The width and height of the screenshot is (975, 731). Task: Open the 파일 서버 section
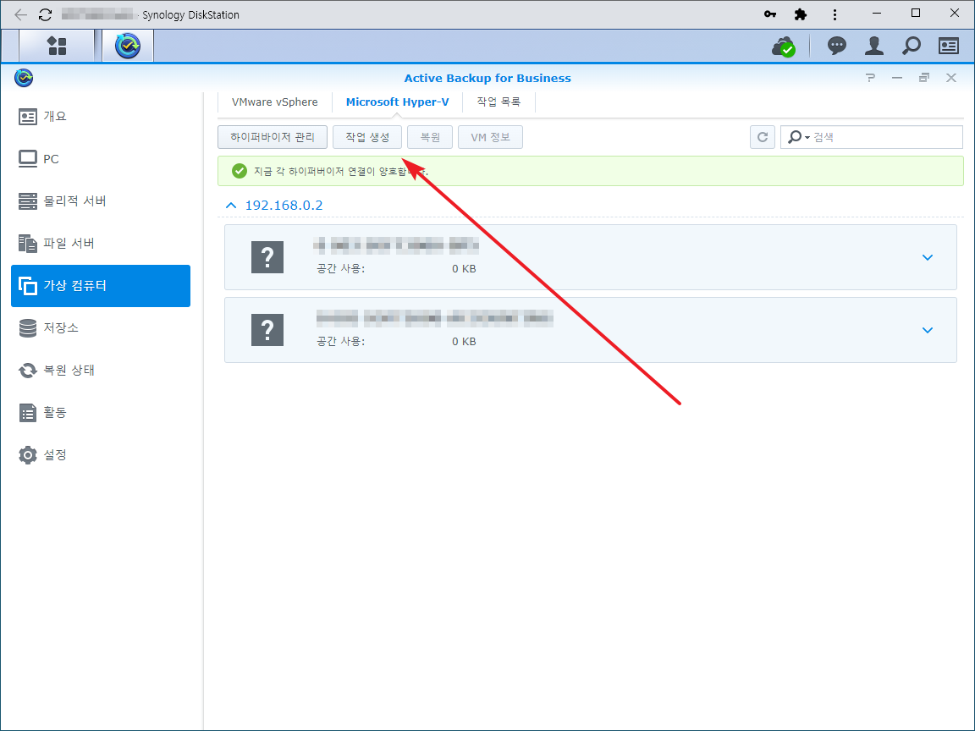coord(101,243)
